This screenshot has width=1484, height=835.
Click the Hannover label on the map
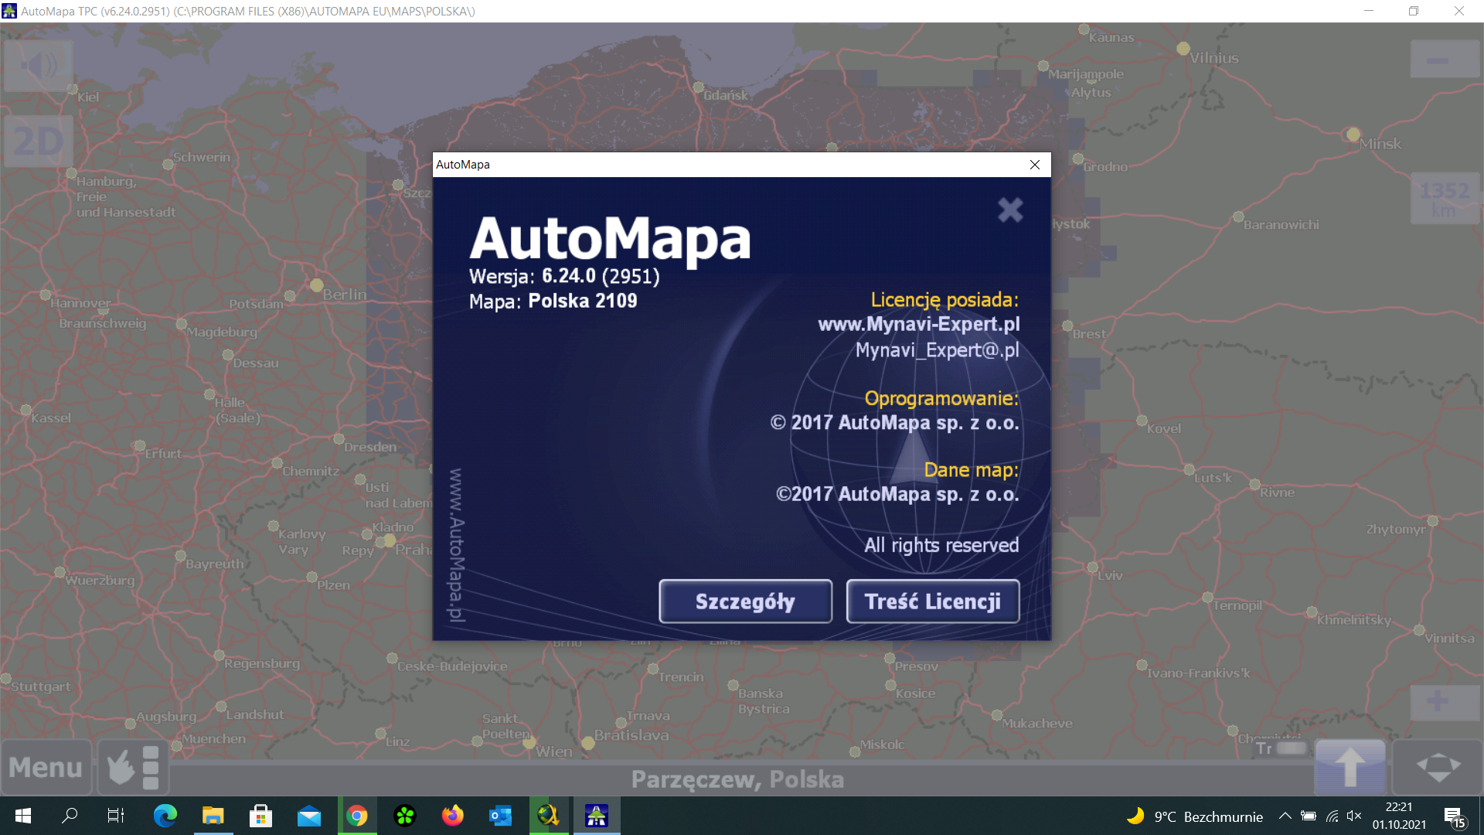pyautogui.click(x=80, y=303)
